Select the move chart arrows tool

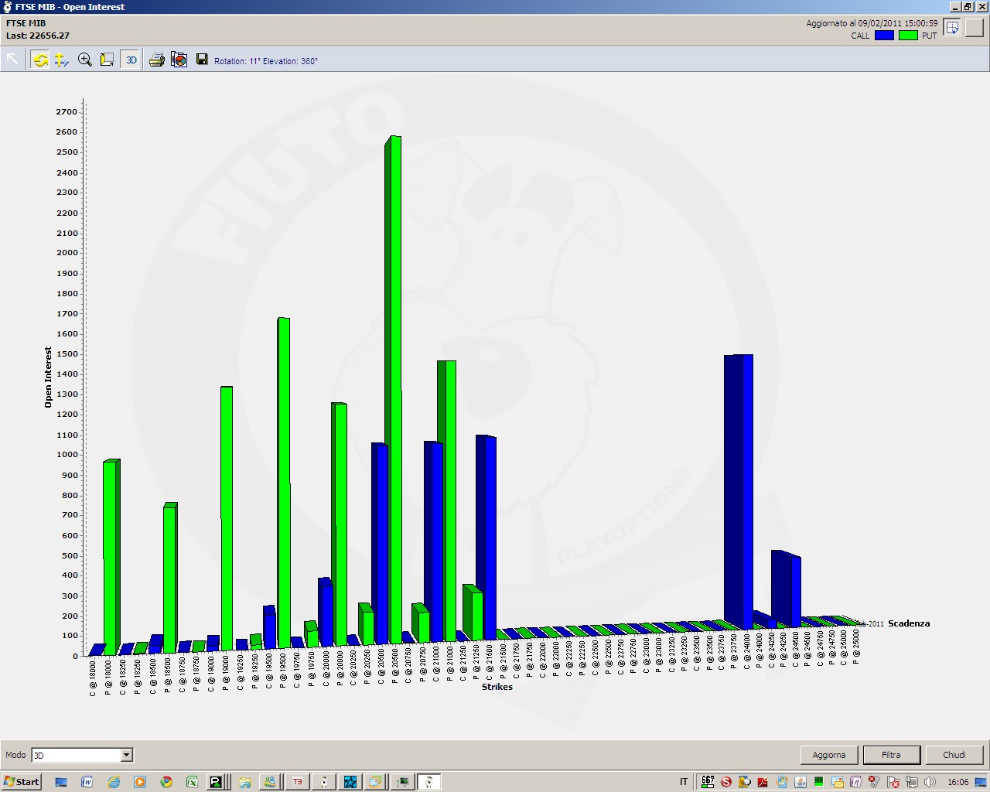(x=61, y=60)
